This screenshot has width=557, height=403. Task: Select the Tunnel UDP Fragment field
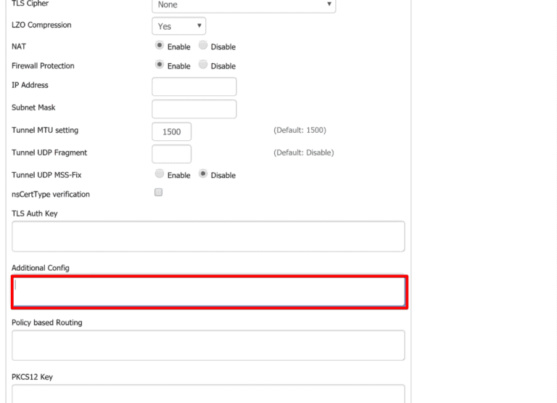point(171,153)
